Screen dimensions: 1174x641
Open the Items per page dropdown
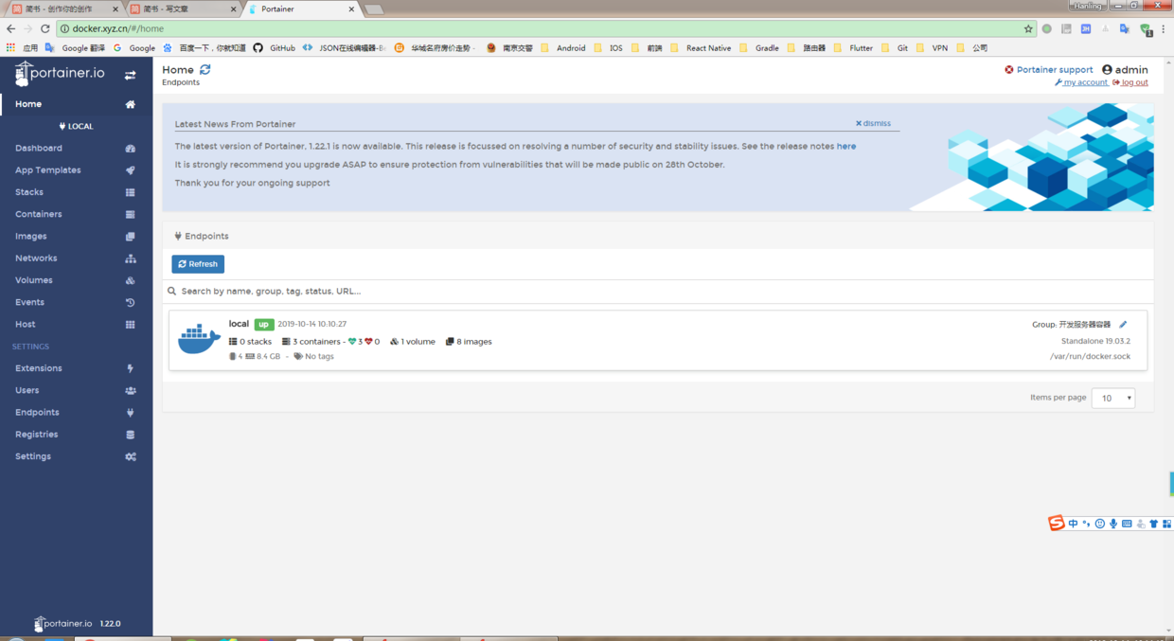tap(1113, 398)
